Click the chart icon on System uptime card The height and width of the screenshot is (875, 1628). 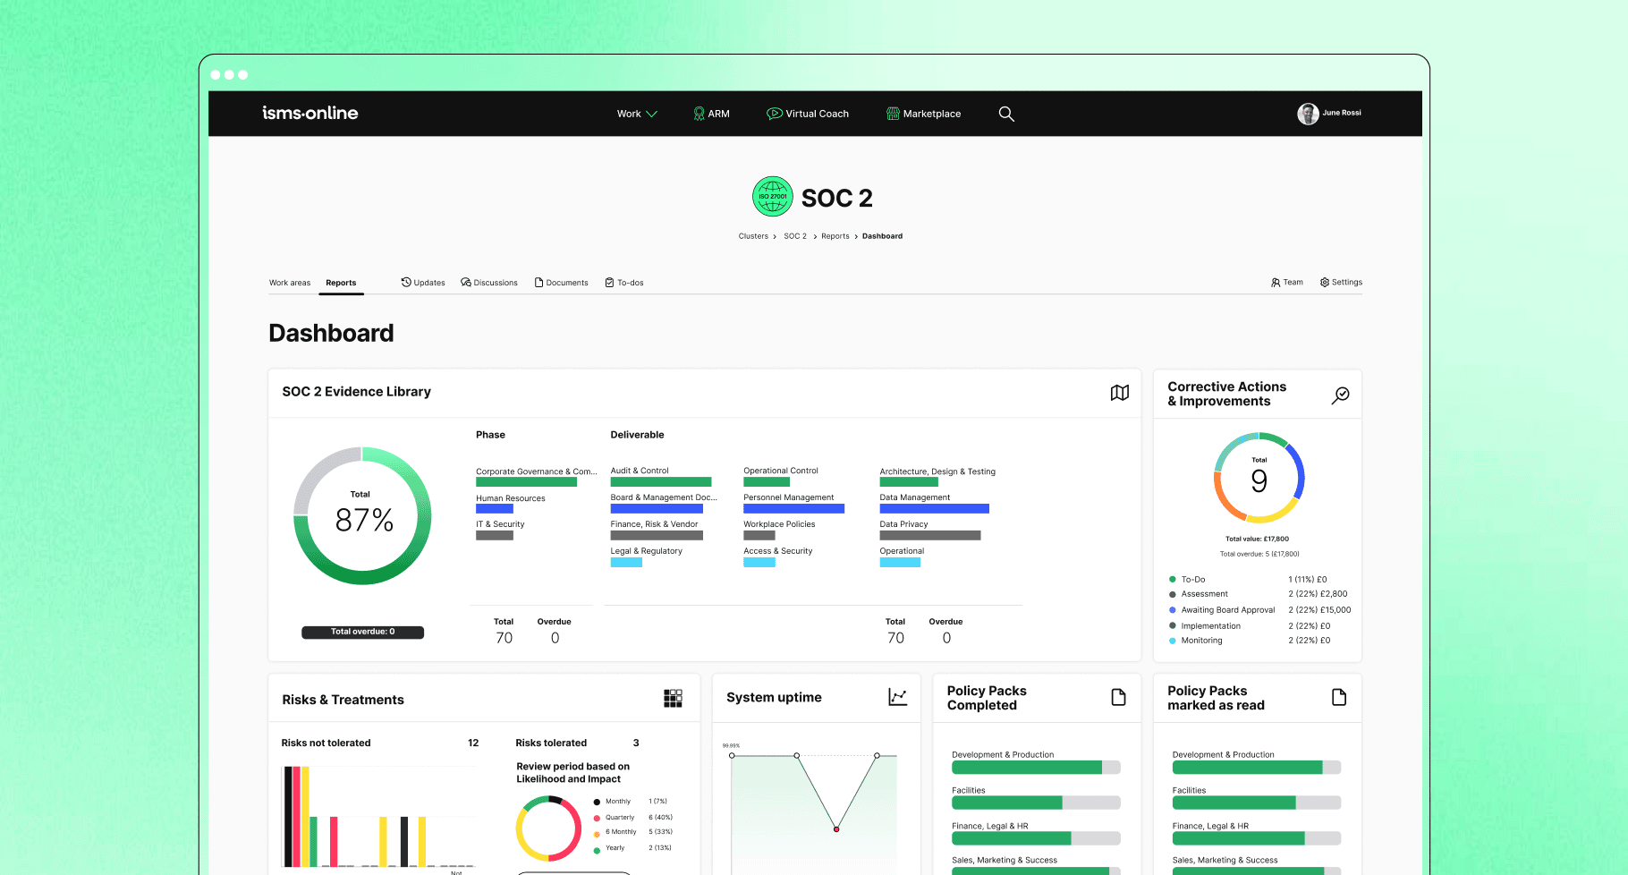(x=897, y=697)
